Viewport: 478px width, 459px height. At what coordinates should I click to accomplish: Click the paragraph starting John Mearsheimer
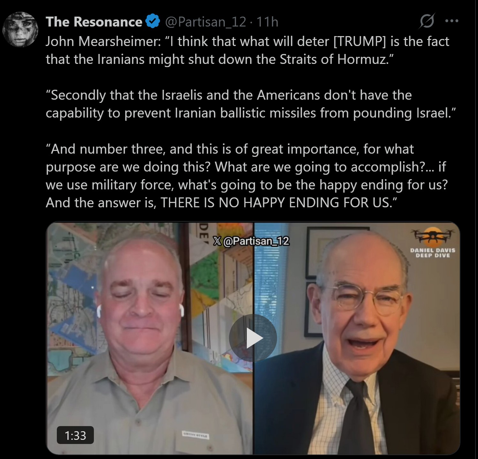click(247, 50)
